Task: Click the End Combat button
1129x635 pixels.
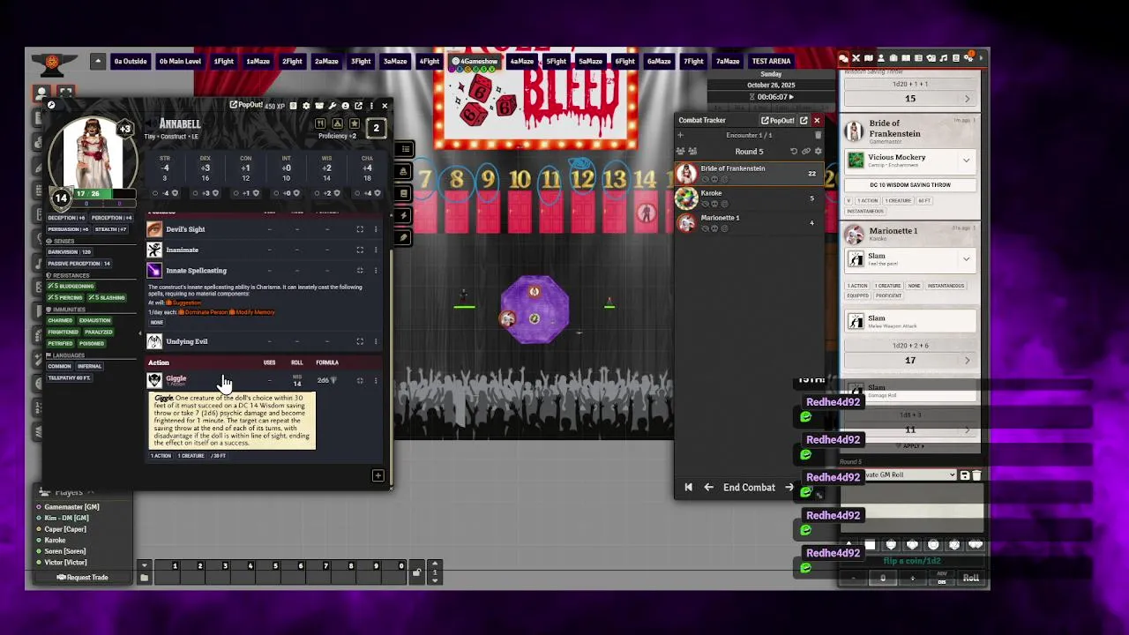Action: click(x=749, y=487)
